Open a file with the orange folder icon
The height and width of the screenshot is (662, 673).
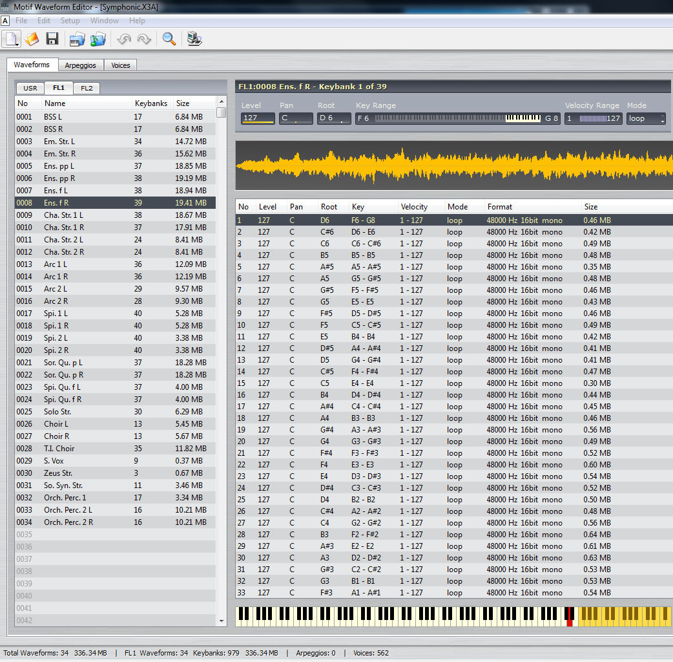[x=32, y=39]
